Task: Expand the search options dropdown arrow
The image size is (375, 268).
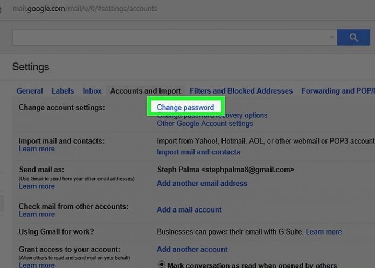Action: (331, 38)
